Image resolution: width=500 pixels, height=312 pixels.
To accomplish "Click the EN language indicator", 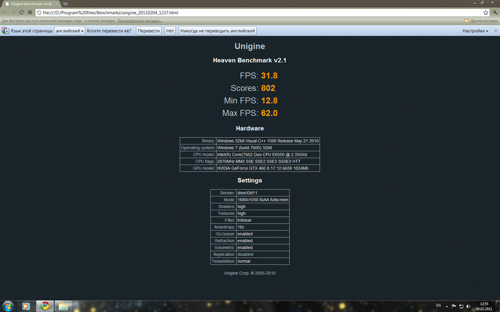I will coord(438,305).
